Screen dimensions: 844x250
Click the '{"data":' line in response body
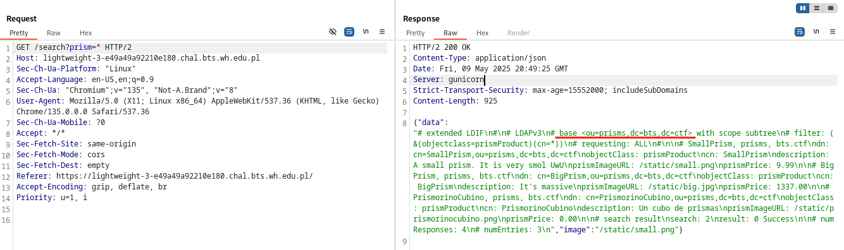click(431, 122)
